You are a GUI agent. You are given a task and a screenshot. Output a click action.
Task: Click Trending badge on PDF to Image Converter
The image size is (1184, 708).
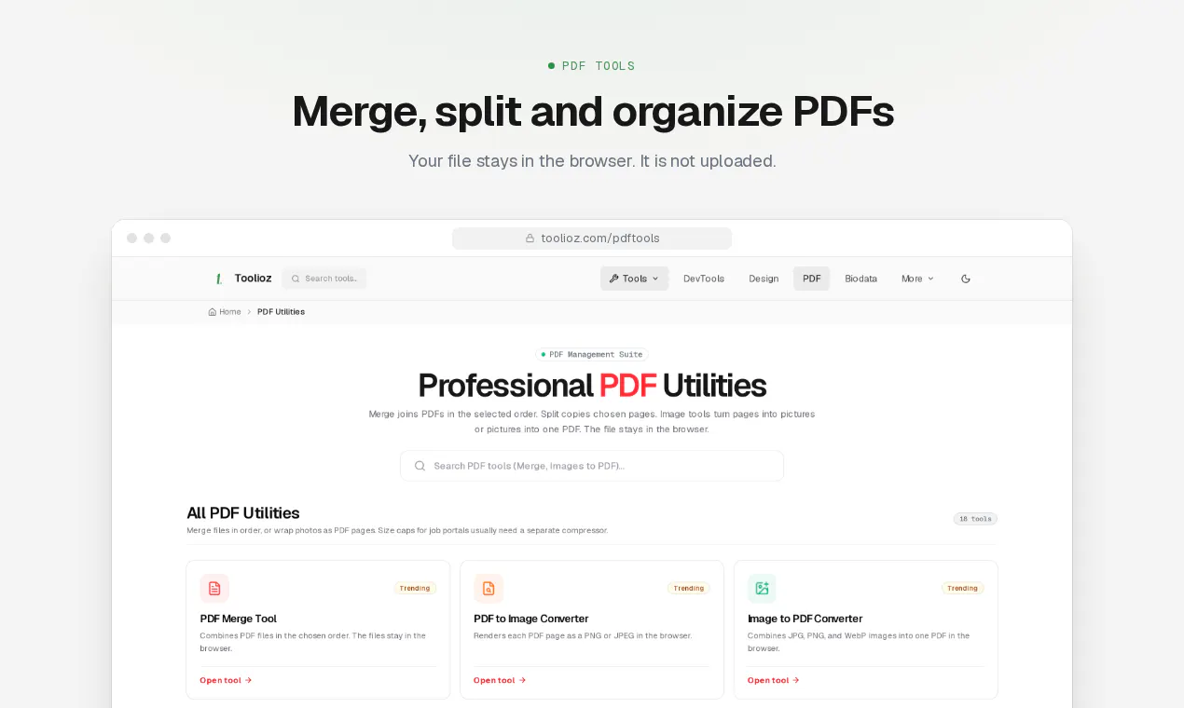pyautogui.click(x=689, y=588)
